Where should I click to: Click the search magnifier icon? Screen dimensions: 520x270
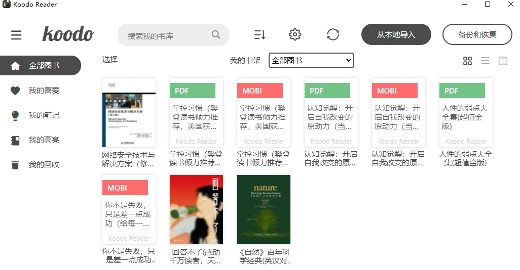point(216,35)
